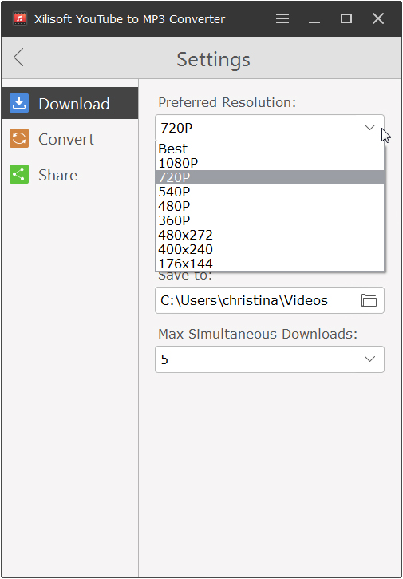Select 360P resolution option

270,220
